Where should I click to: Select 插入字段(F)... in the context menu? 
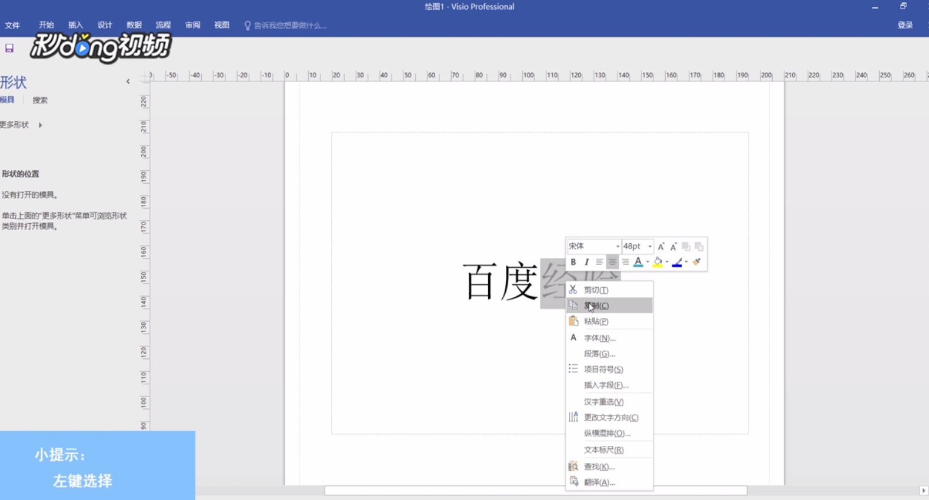(x=609, y=385)
